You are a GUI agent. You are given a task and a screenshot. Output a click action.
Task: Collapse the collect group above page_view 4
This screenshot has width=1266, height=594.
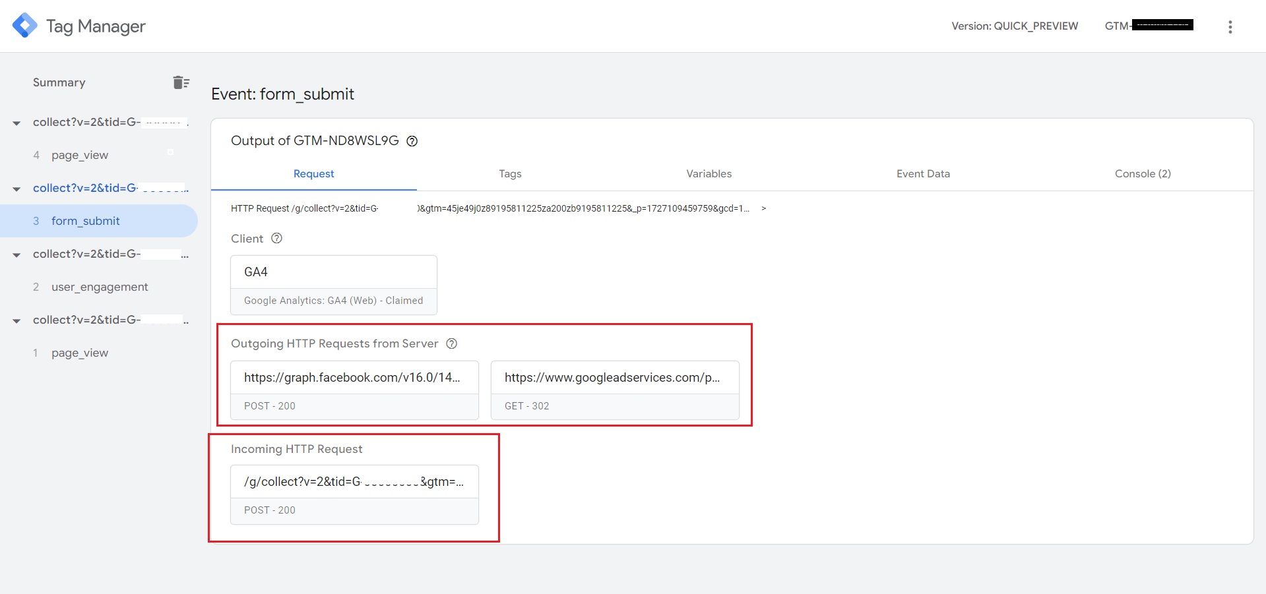[16, 123]
